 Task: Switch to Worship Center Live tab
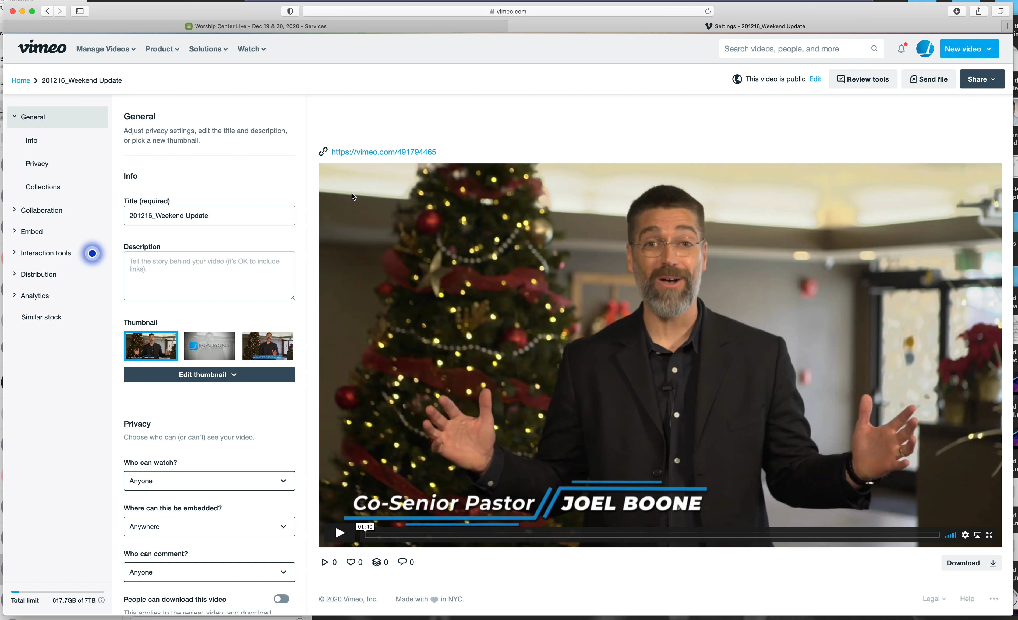tap(256, 26)
